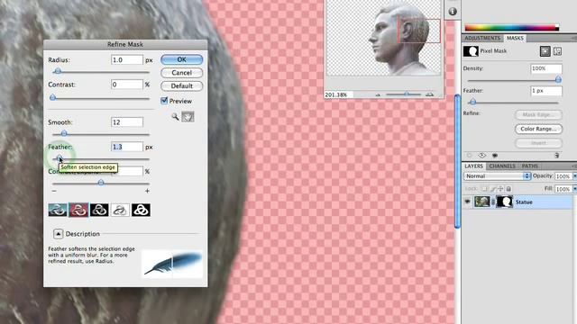Viewport: 577px width, 324px height.
Task: Click the Navigator zoom slider handle
Action: pyautogui.click(x=407, y=94)
